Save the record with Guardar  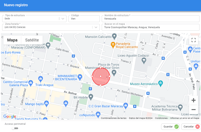170,127
